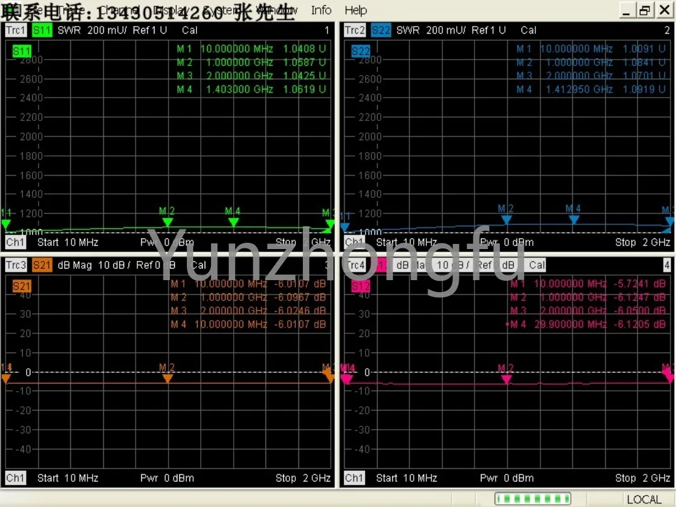The height and width of the screenshot is (507, 676).
Task: Select marker M4 triangle on S22 trace
Action: point(573,219)
